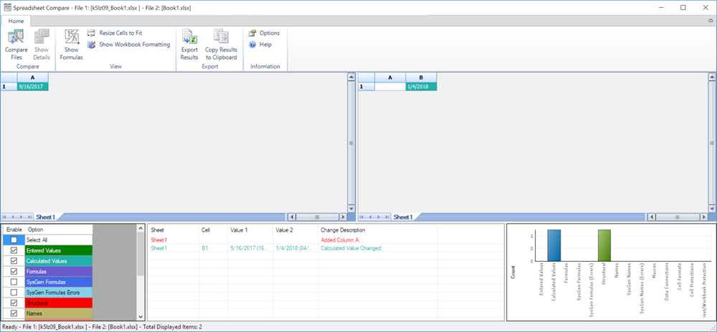Uncheck the Formulas option
This screenshot has height=332, width=717.
click(14, 271)
